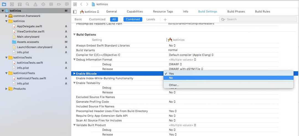This screenshot has height=136, width=299.
Task: Select the Levels view mode
Action: [x=151, y=19]
